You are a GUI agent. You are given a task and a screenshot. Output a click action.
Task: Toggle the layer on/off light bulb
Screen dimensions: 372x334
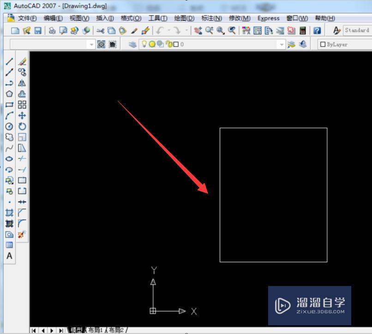coord(144,44)
